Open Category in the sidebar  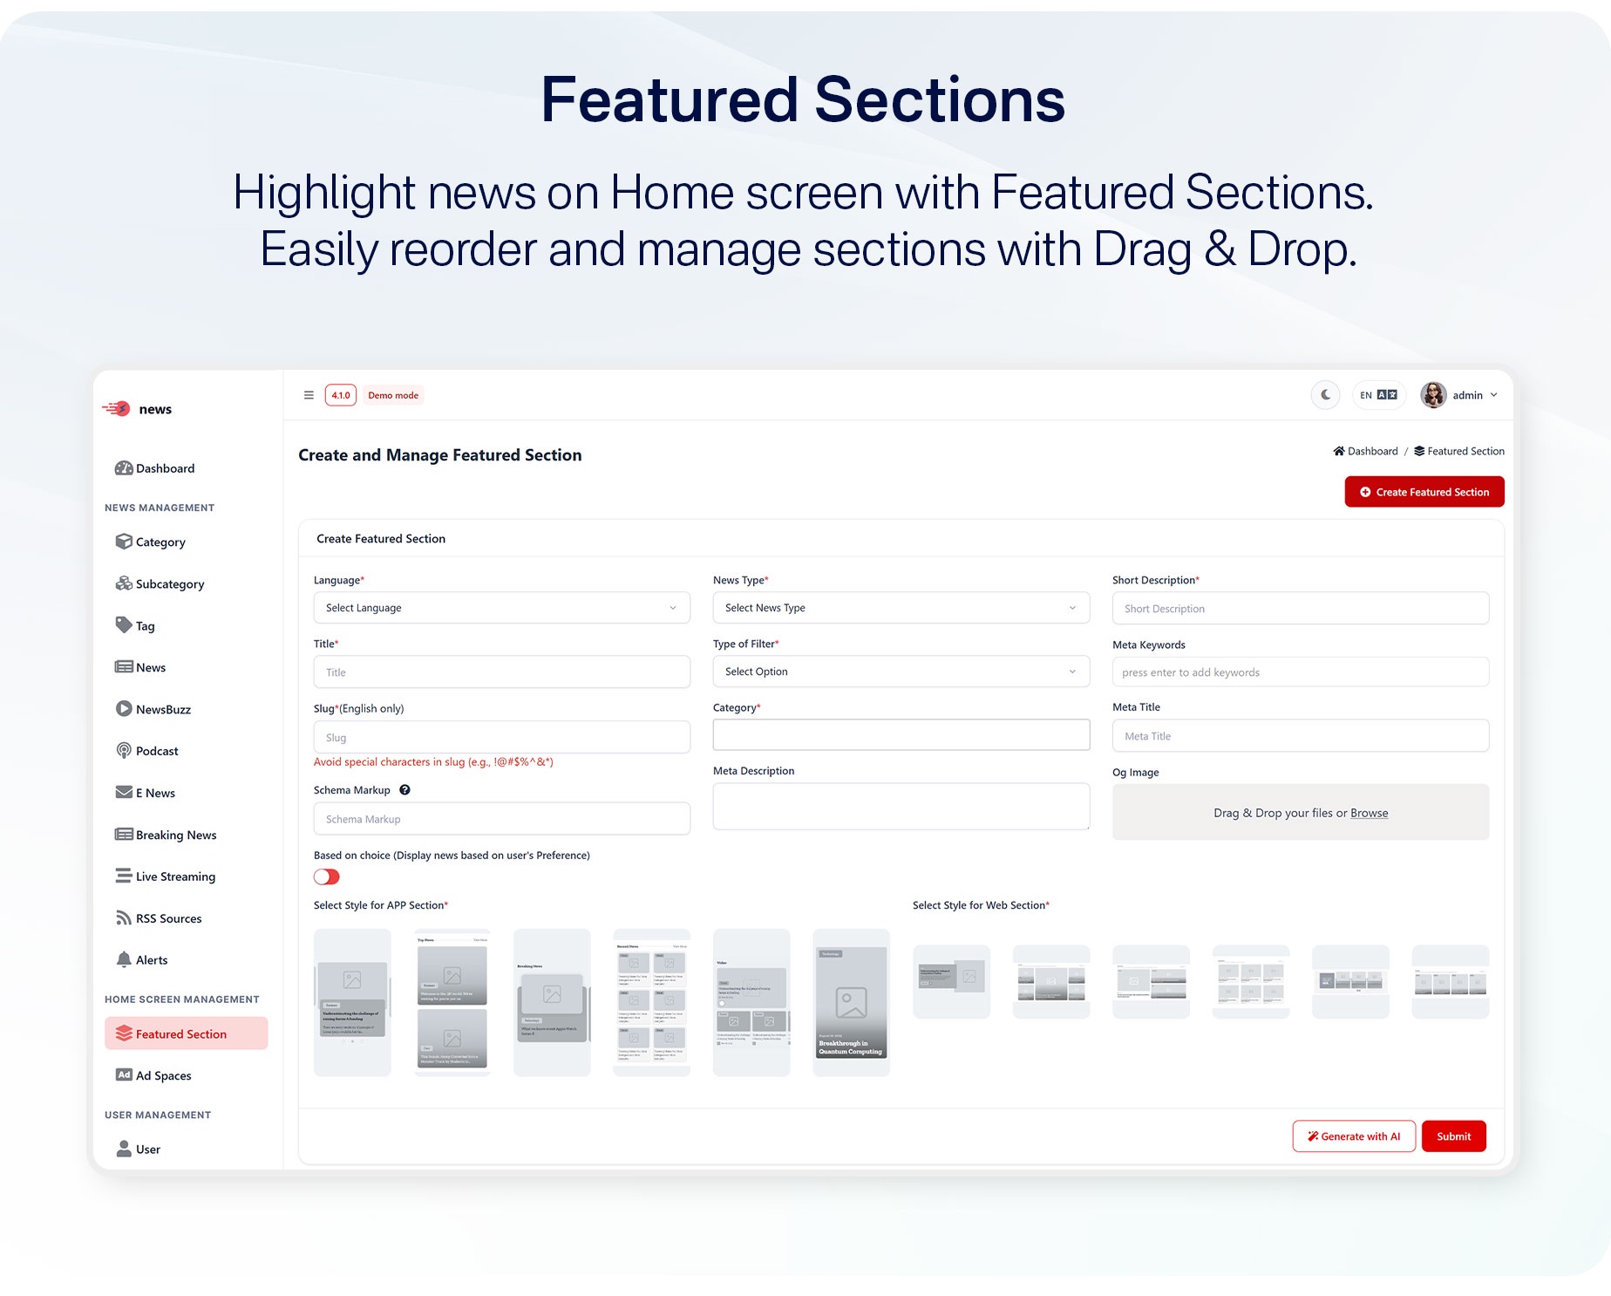(x=150, y=542)
